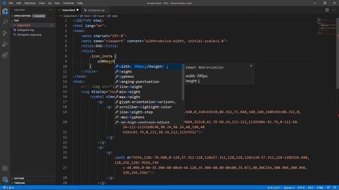Choose the line-height-step suggestion
339x190 pixels.
(x=148, y=112)
